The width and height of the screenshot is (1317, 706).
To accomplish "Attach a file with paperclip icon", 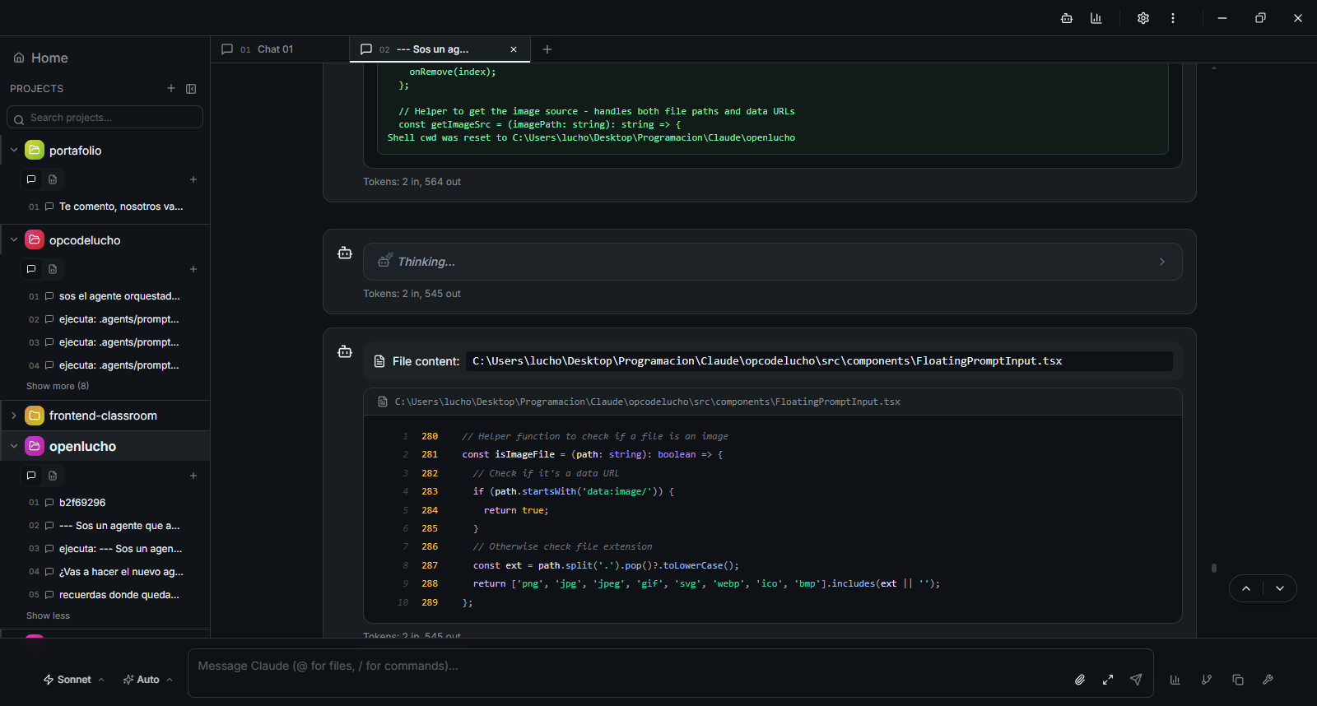I will 1080,680.
